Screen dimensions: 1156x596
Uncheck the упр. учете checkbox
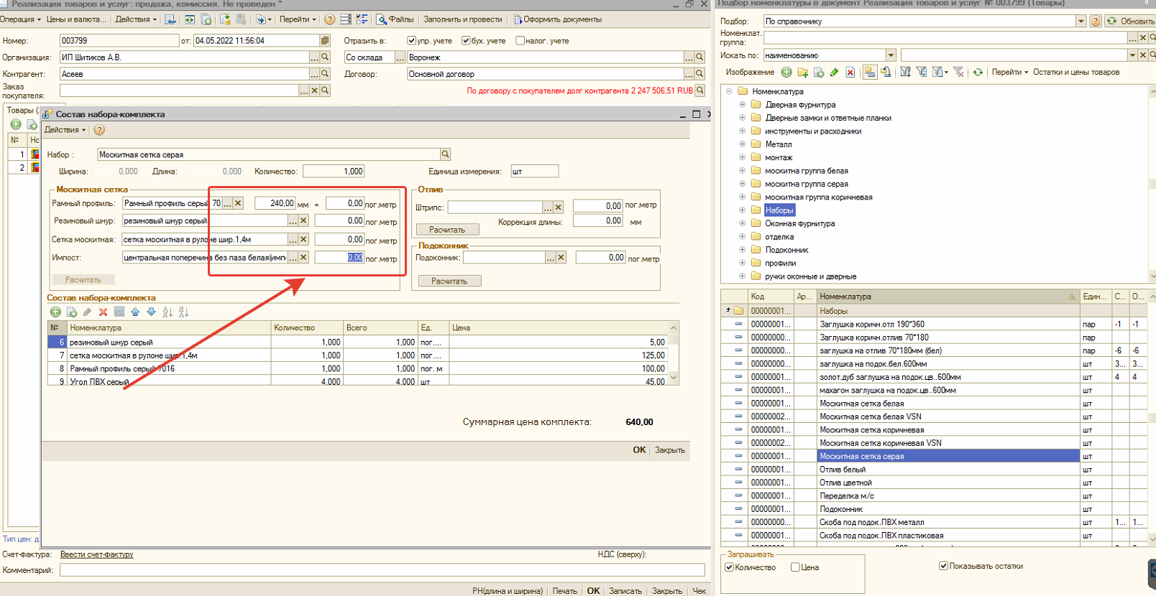click(x=411, y=41)
